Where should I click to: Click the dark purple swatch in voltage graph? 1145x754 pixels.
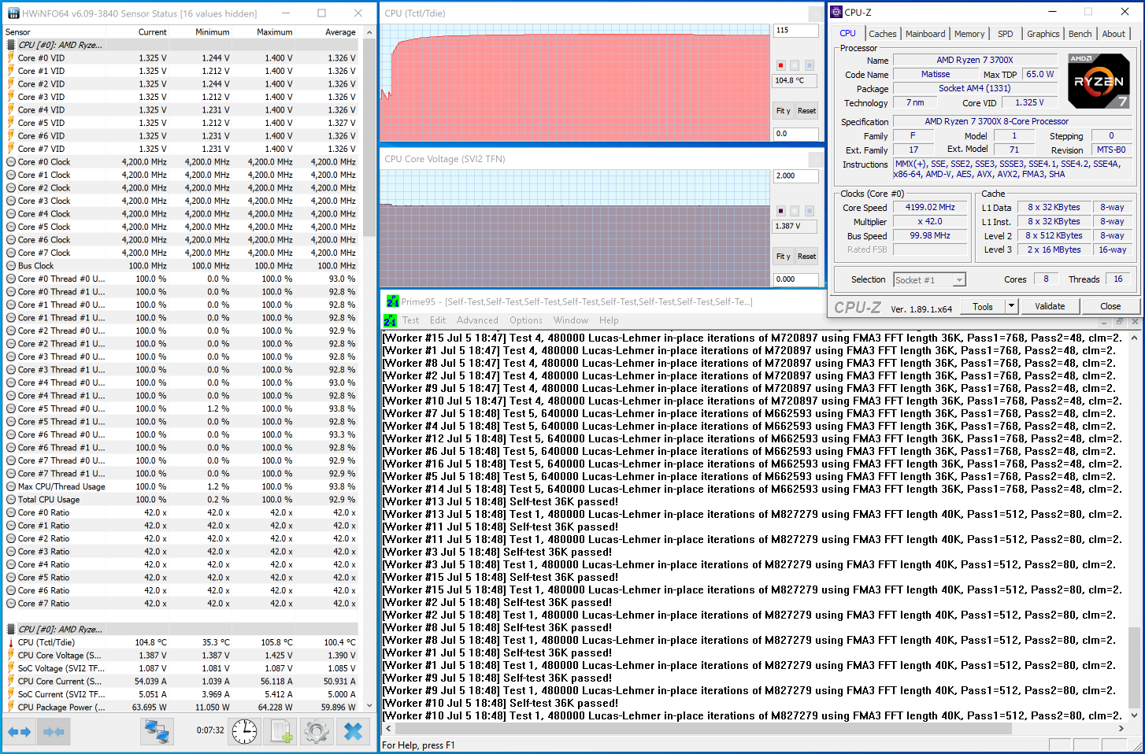tap(780, 211)
